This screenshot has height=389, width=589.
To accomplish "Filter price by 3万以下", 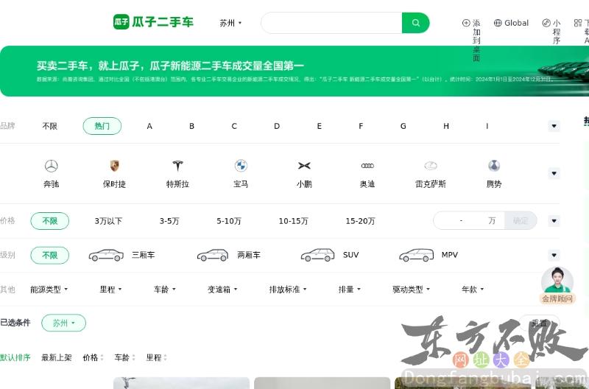I will pos(108,221).
